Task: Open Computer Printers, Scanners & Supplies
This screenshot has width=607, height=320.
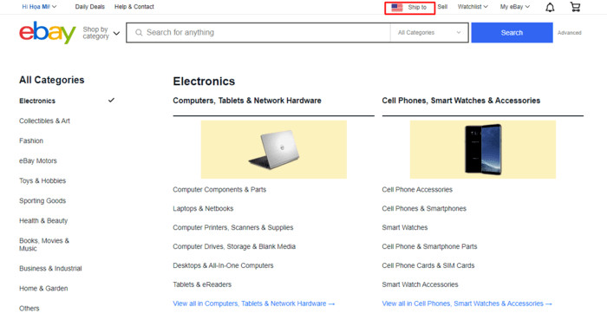Action: pos(233,227)
